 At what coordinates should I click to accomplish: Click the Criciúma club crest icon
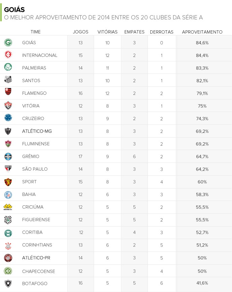click(8, 207)
